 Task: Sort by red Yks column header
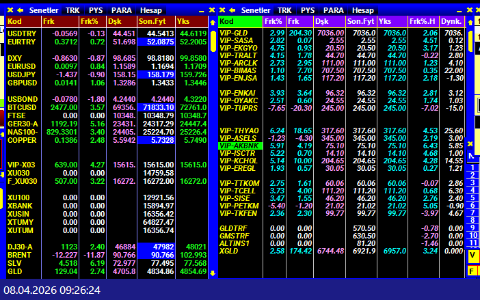point(192,21)
